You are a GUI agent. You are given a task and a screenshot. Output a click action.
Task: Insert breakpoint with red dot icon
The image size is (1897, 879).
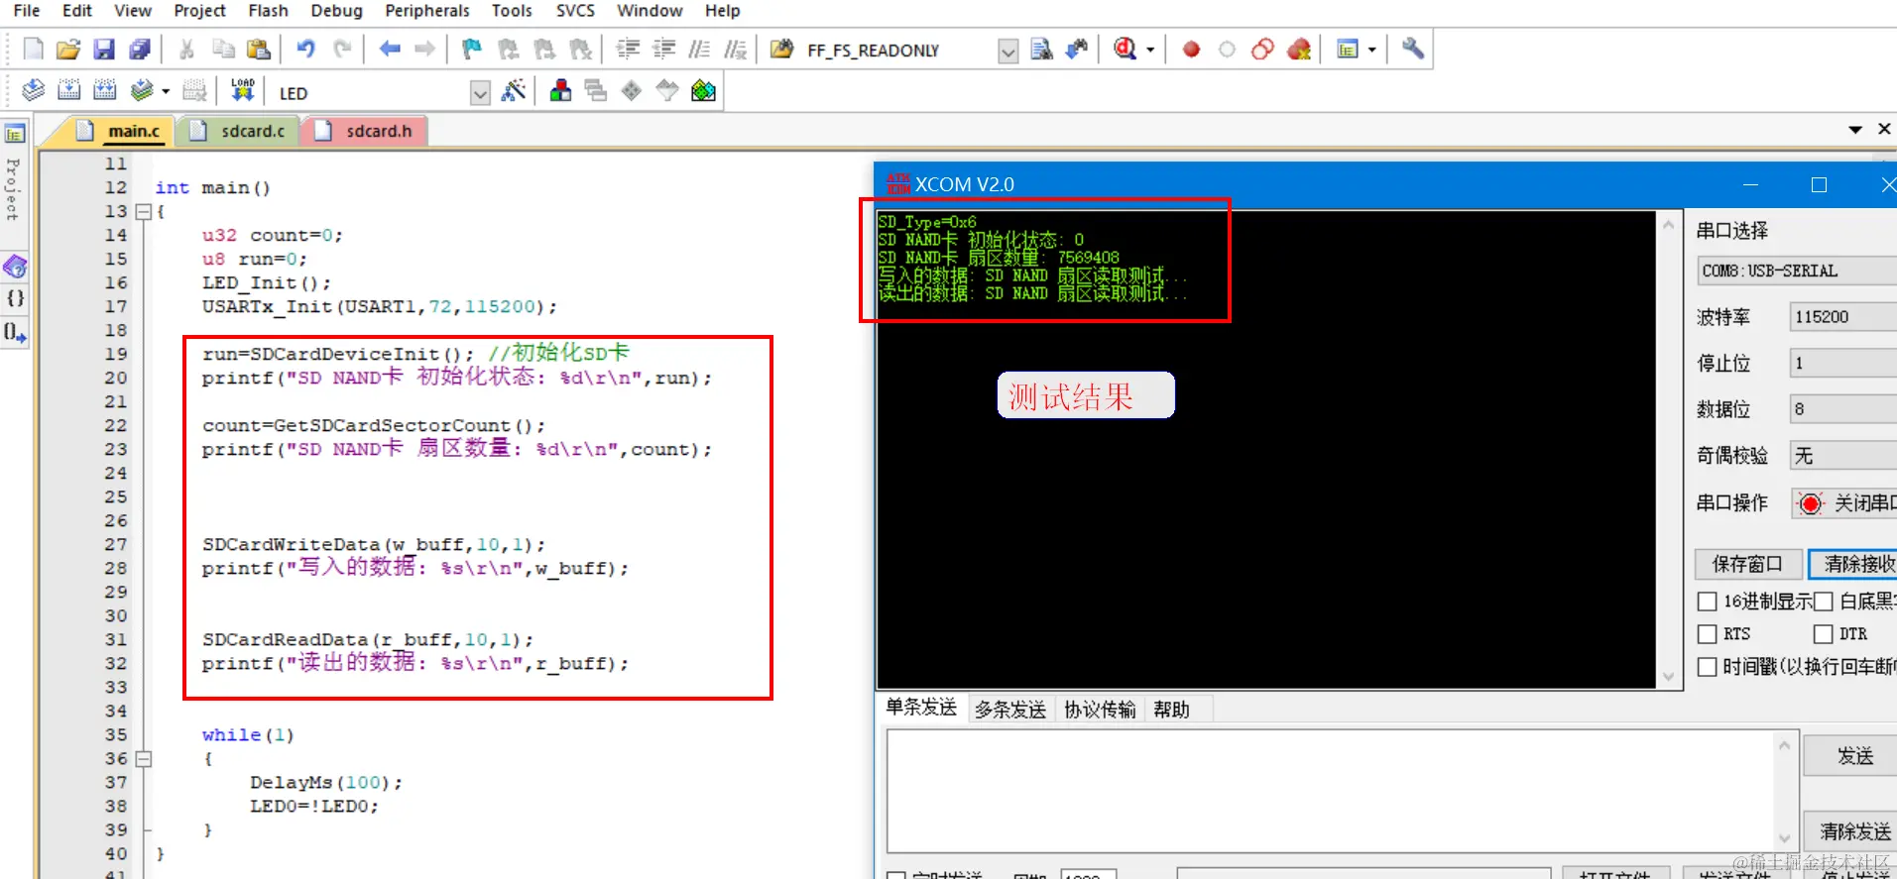(x=1191, y=50)
